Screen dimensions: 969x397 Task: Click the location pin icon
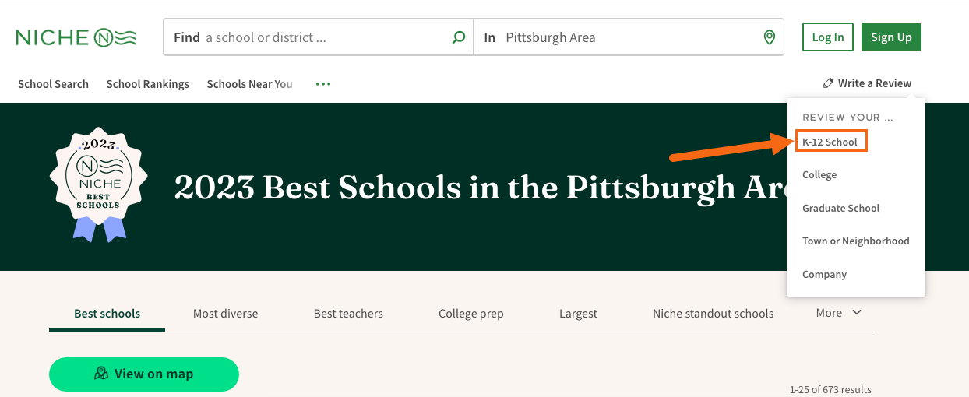click(x=770, y=37)
